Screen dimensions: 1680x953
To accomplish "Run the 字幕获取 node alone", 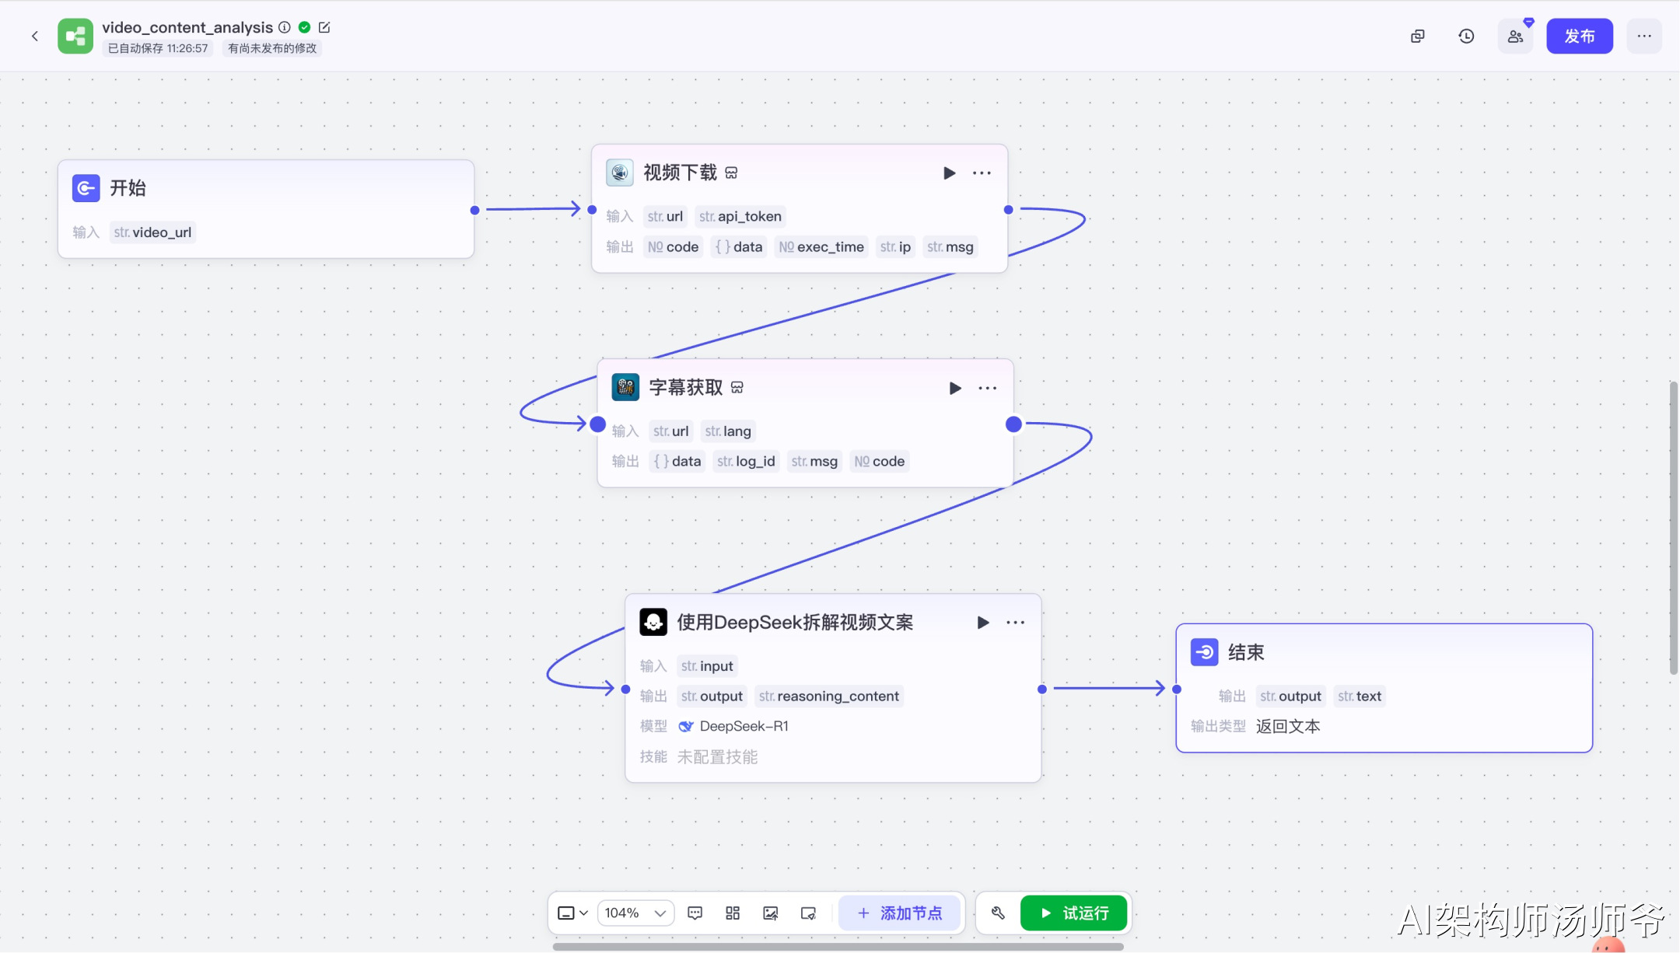I will pyautogui.click(x=955, y=388).
